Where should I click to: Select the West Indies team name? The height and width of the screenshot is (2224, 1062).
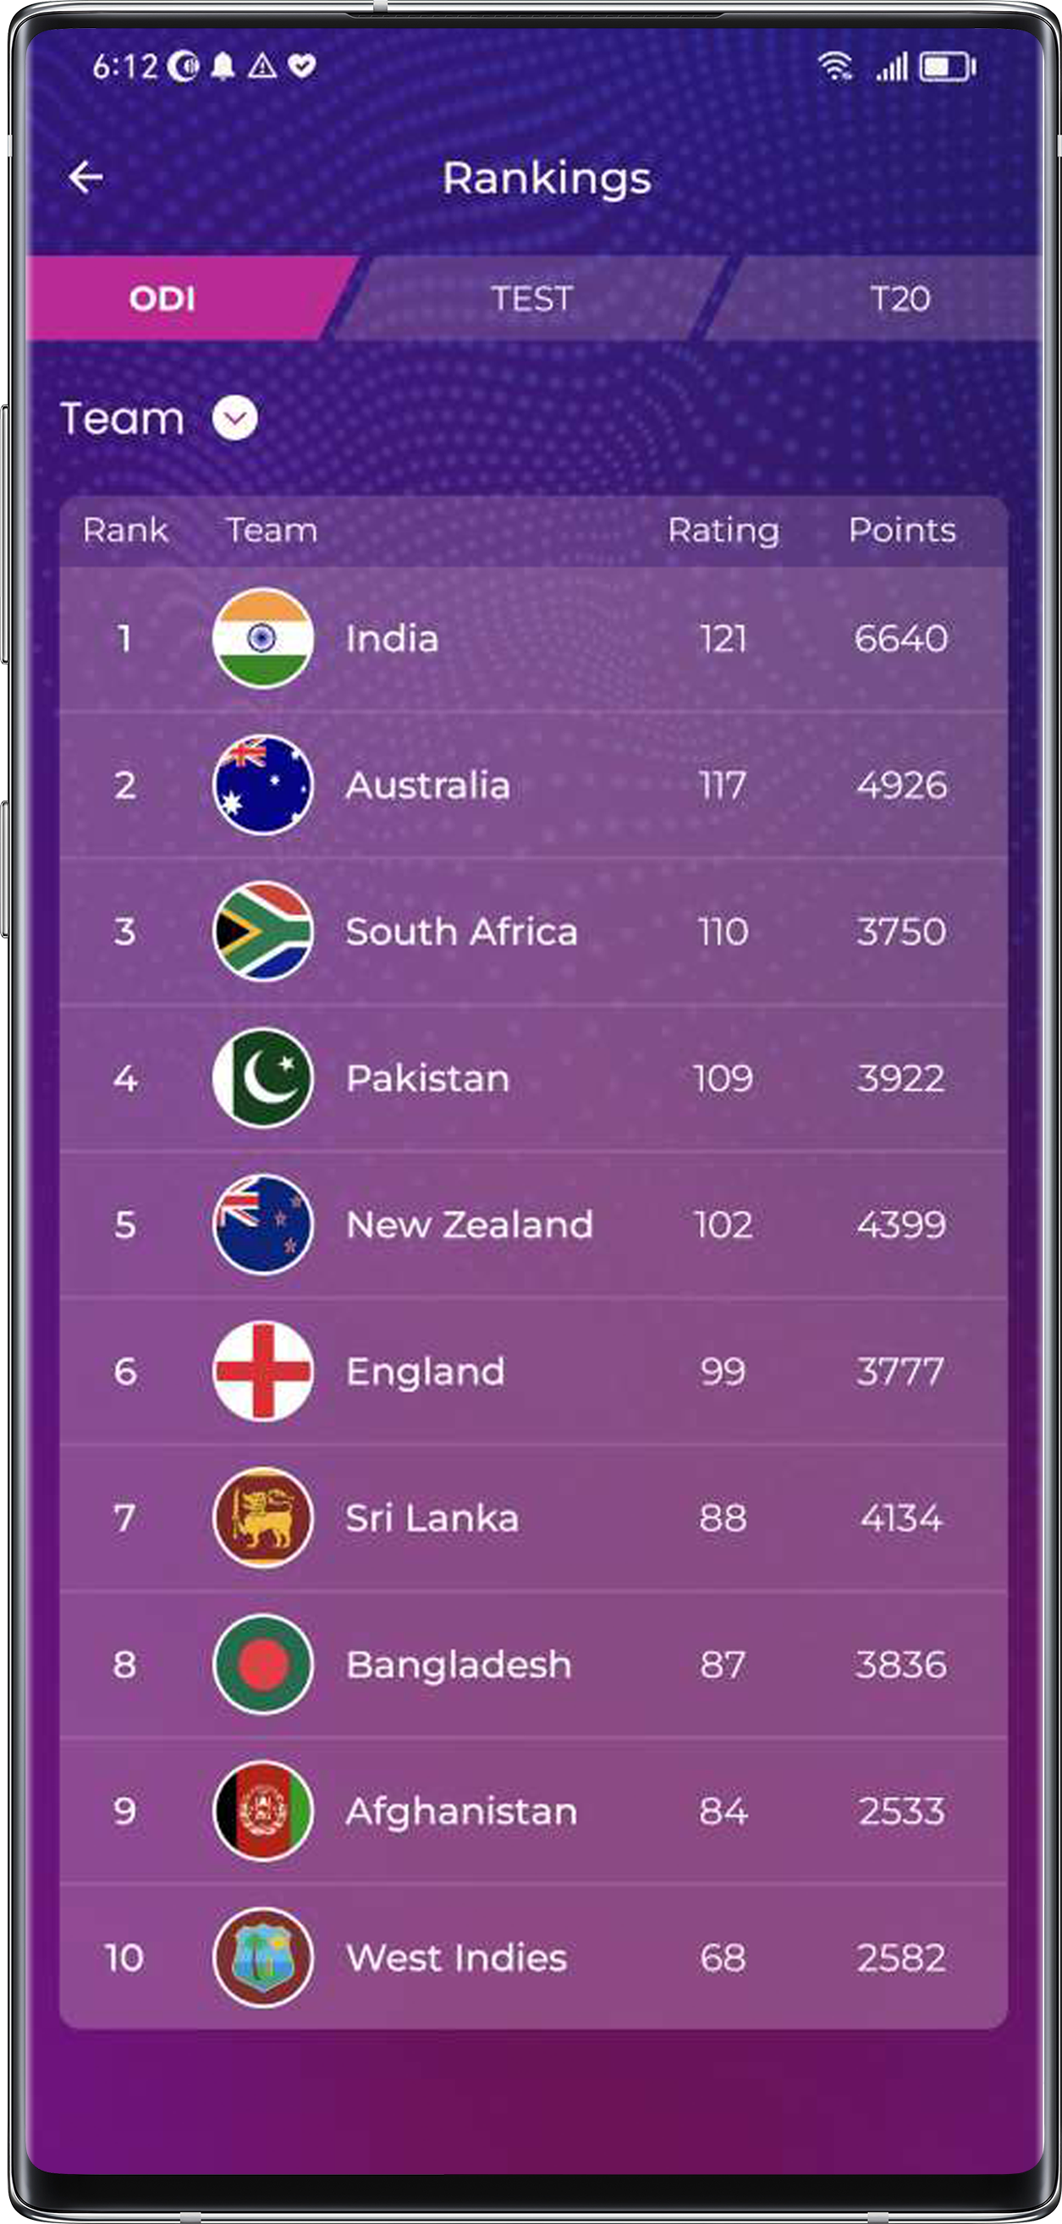coord(456,1957)
